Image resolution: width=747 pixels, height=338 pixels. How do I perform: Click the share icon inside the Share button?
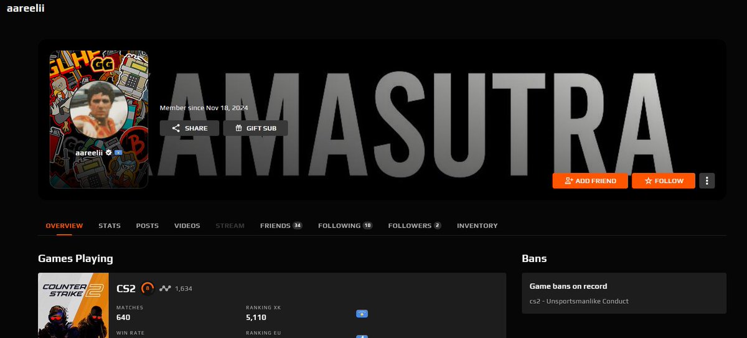pos(176,128)
